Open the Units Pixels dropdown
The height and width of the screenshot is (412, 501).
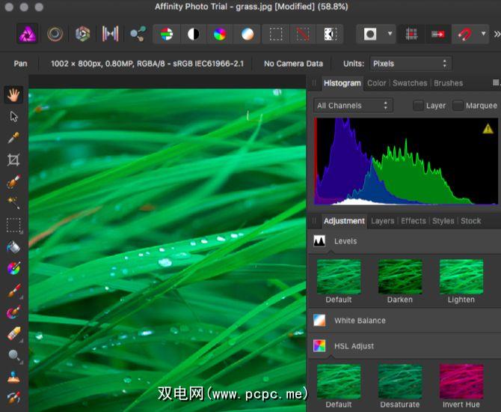pos(411,64)
